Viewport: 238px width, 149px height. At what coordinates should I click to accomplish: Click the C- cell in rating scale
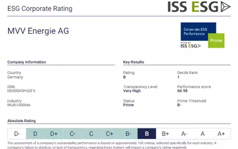73,134
